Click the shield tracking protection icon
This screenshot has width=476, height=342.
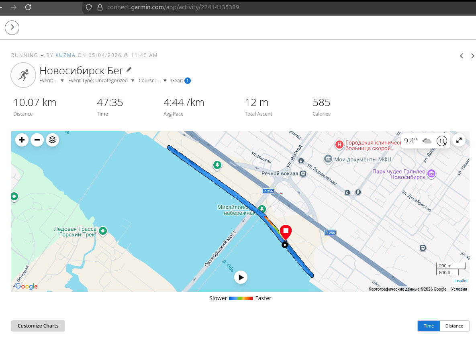[x=89, y=7]
